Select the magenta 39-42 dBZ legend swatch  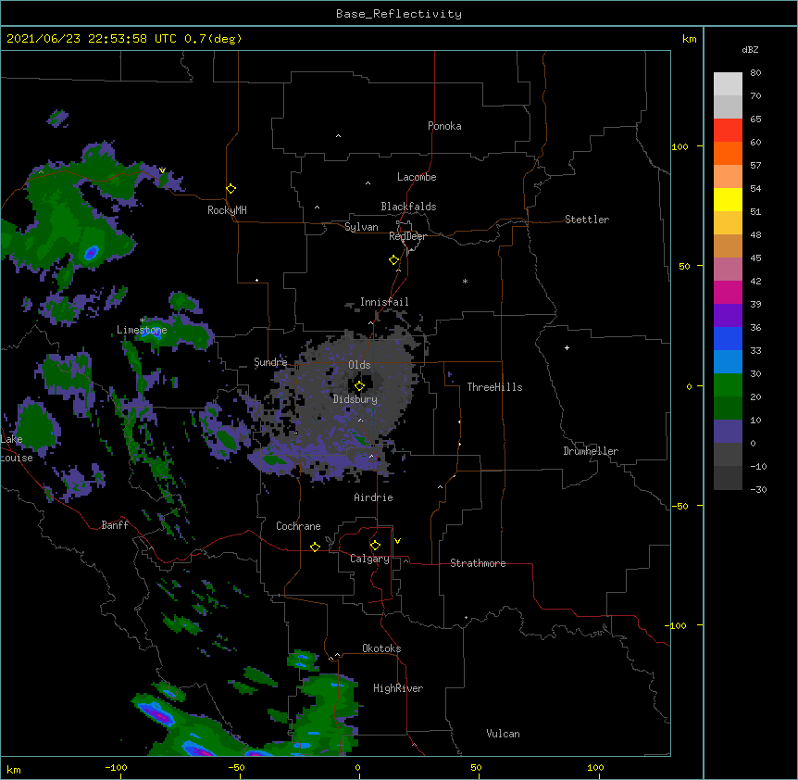click(728, 292)
